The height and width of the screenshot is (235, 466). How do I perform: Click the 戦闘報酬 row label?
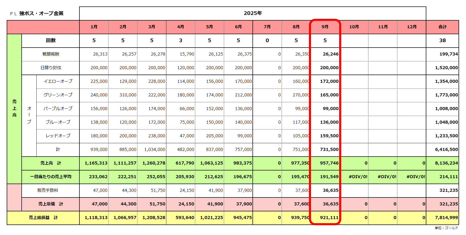tap(51, 54)
